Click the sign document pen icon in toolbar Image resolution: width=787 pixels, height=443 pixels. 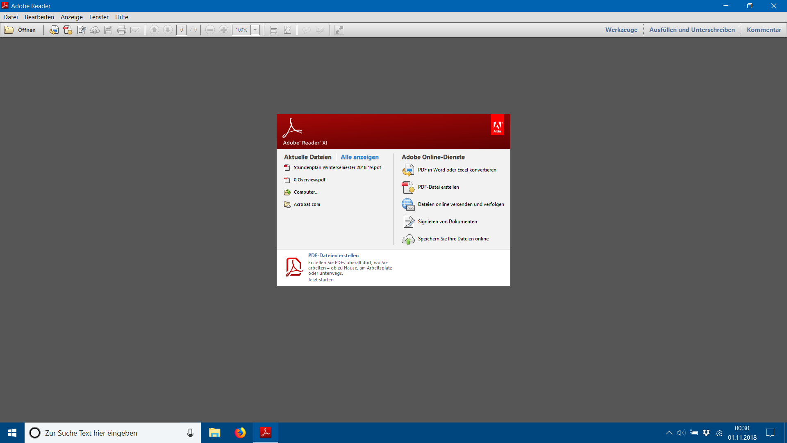pyautogui.click(x=81, y=30)
